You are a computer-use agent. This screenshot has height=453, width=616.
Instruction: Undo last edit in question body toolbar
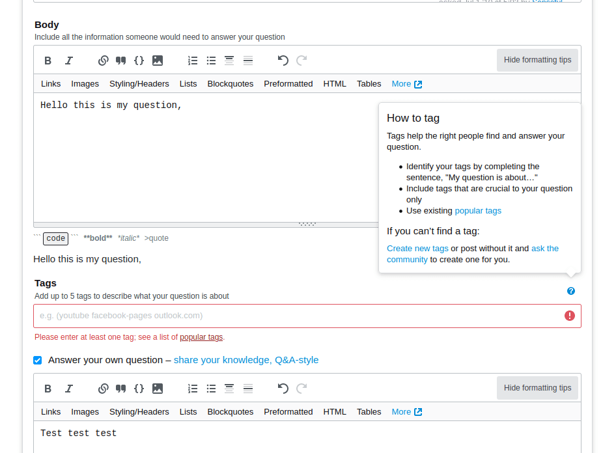tap(283, 61)
